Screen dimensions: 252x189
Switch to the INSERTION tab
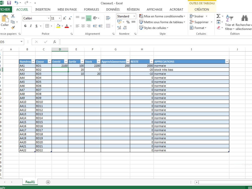[x=43, y=10]
